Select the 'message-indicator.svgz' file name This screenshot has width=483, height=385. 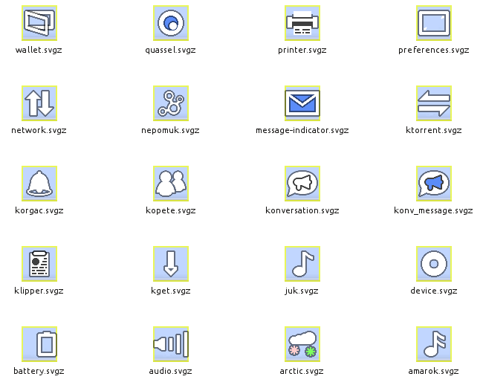pyautogui.click(x=302, y=131)
